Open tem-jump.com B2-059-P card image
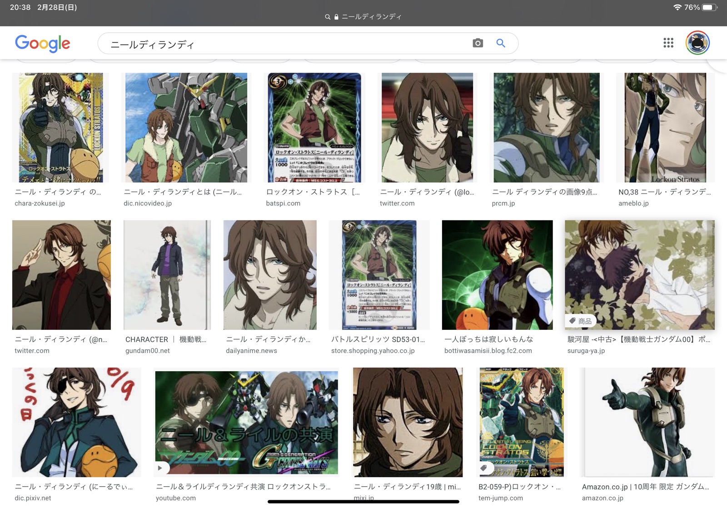Viewport: 727px width, 508px height. coord(522,422)
